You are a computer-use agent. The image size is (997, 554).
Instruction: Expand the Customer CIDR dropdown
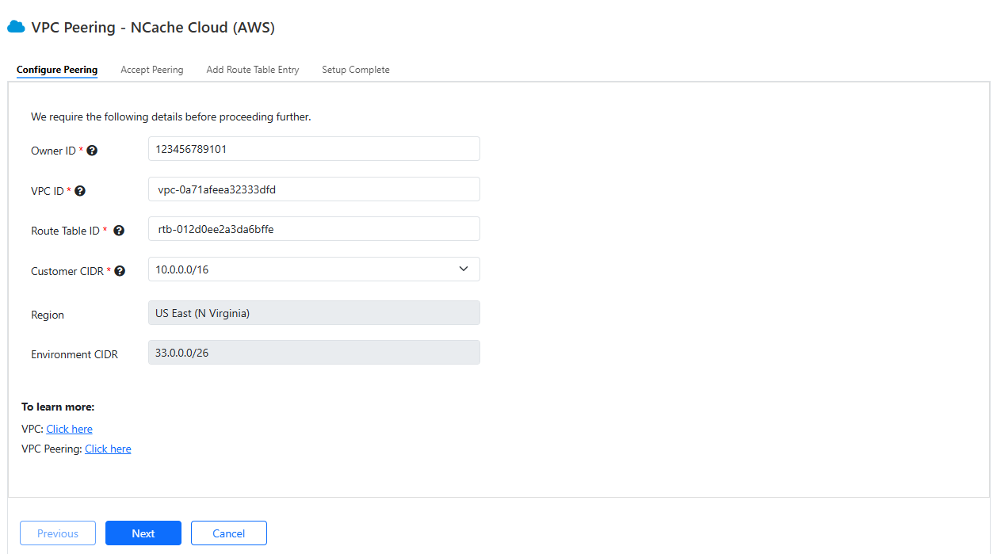pyautogui.click(x=314, y=269)
